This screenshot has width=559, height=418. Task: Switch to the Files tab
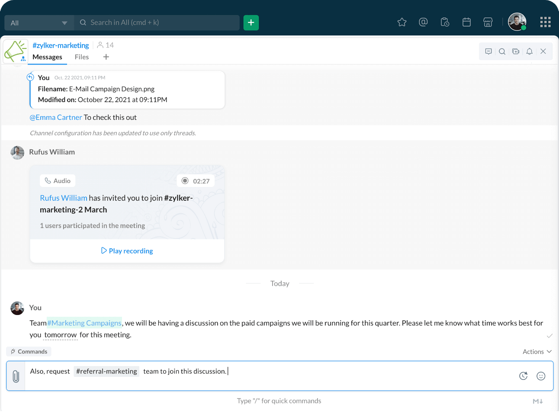click(x=81, y=57)
